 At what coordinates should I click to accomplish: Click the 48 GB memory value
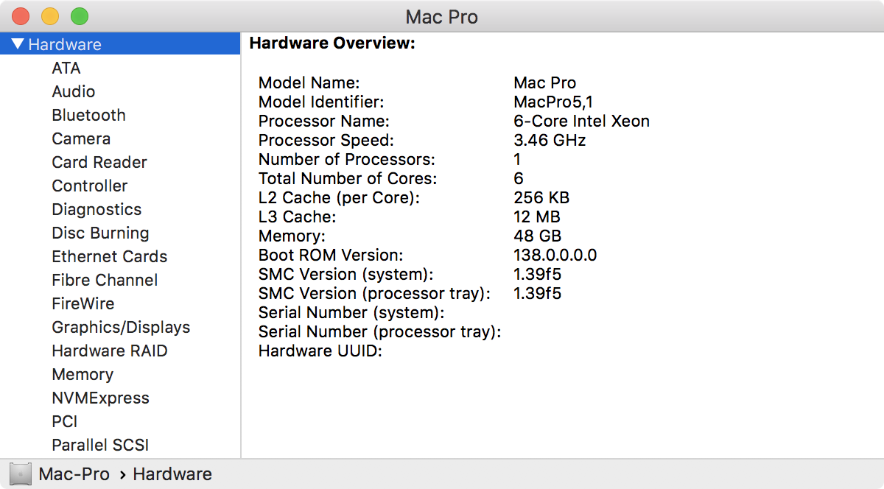tap(537, 236)
